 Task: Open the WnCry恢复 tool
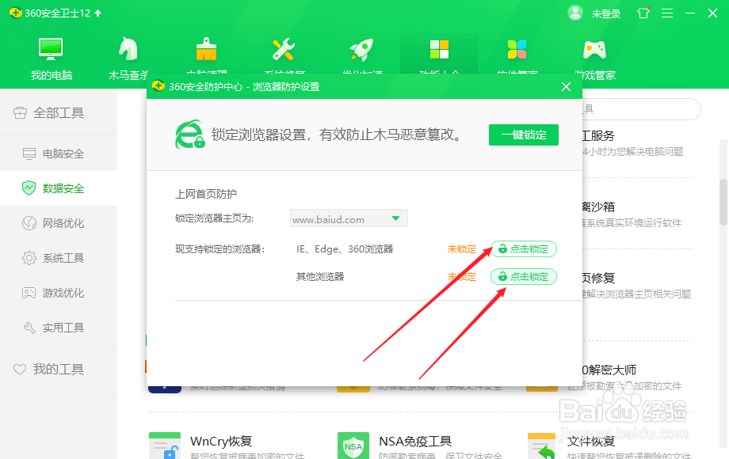[221, 441]
